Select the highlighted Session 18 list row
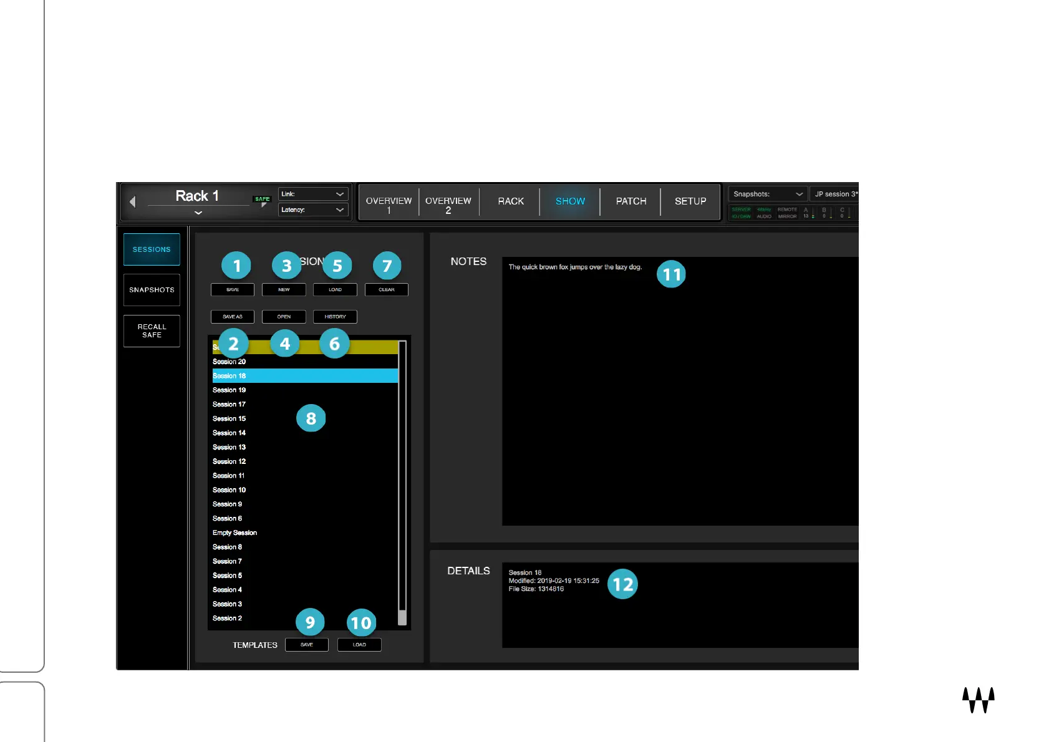The width and height of the screenshot is (1049, 742). coord(305,376)
